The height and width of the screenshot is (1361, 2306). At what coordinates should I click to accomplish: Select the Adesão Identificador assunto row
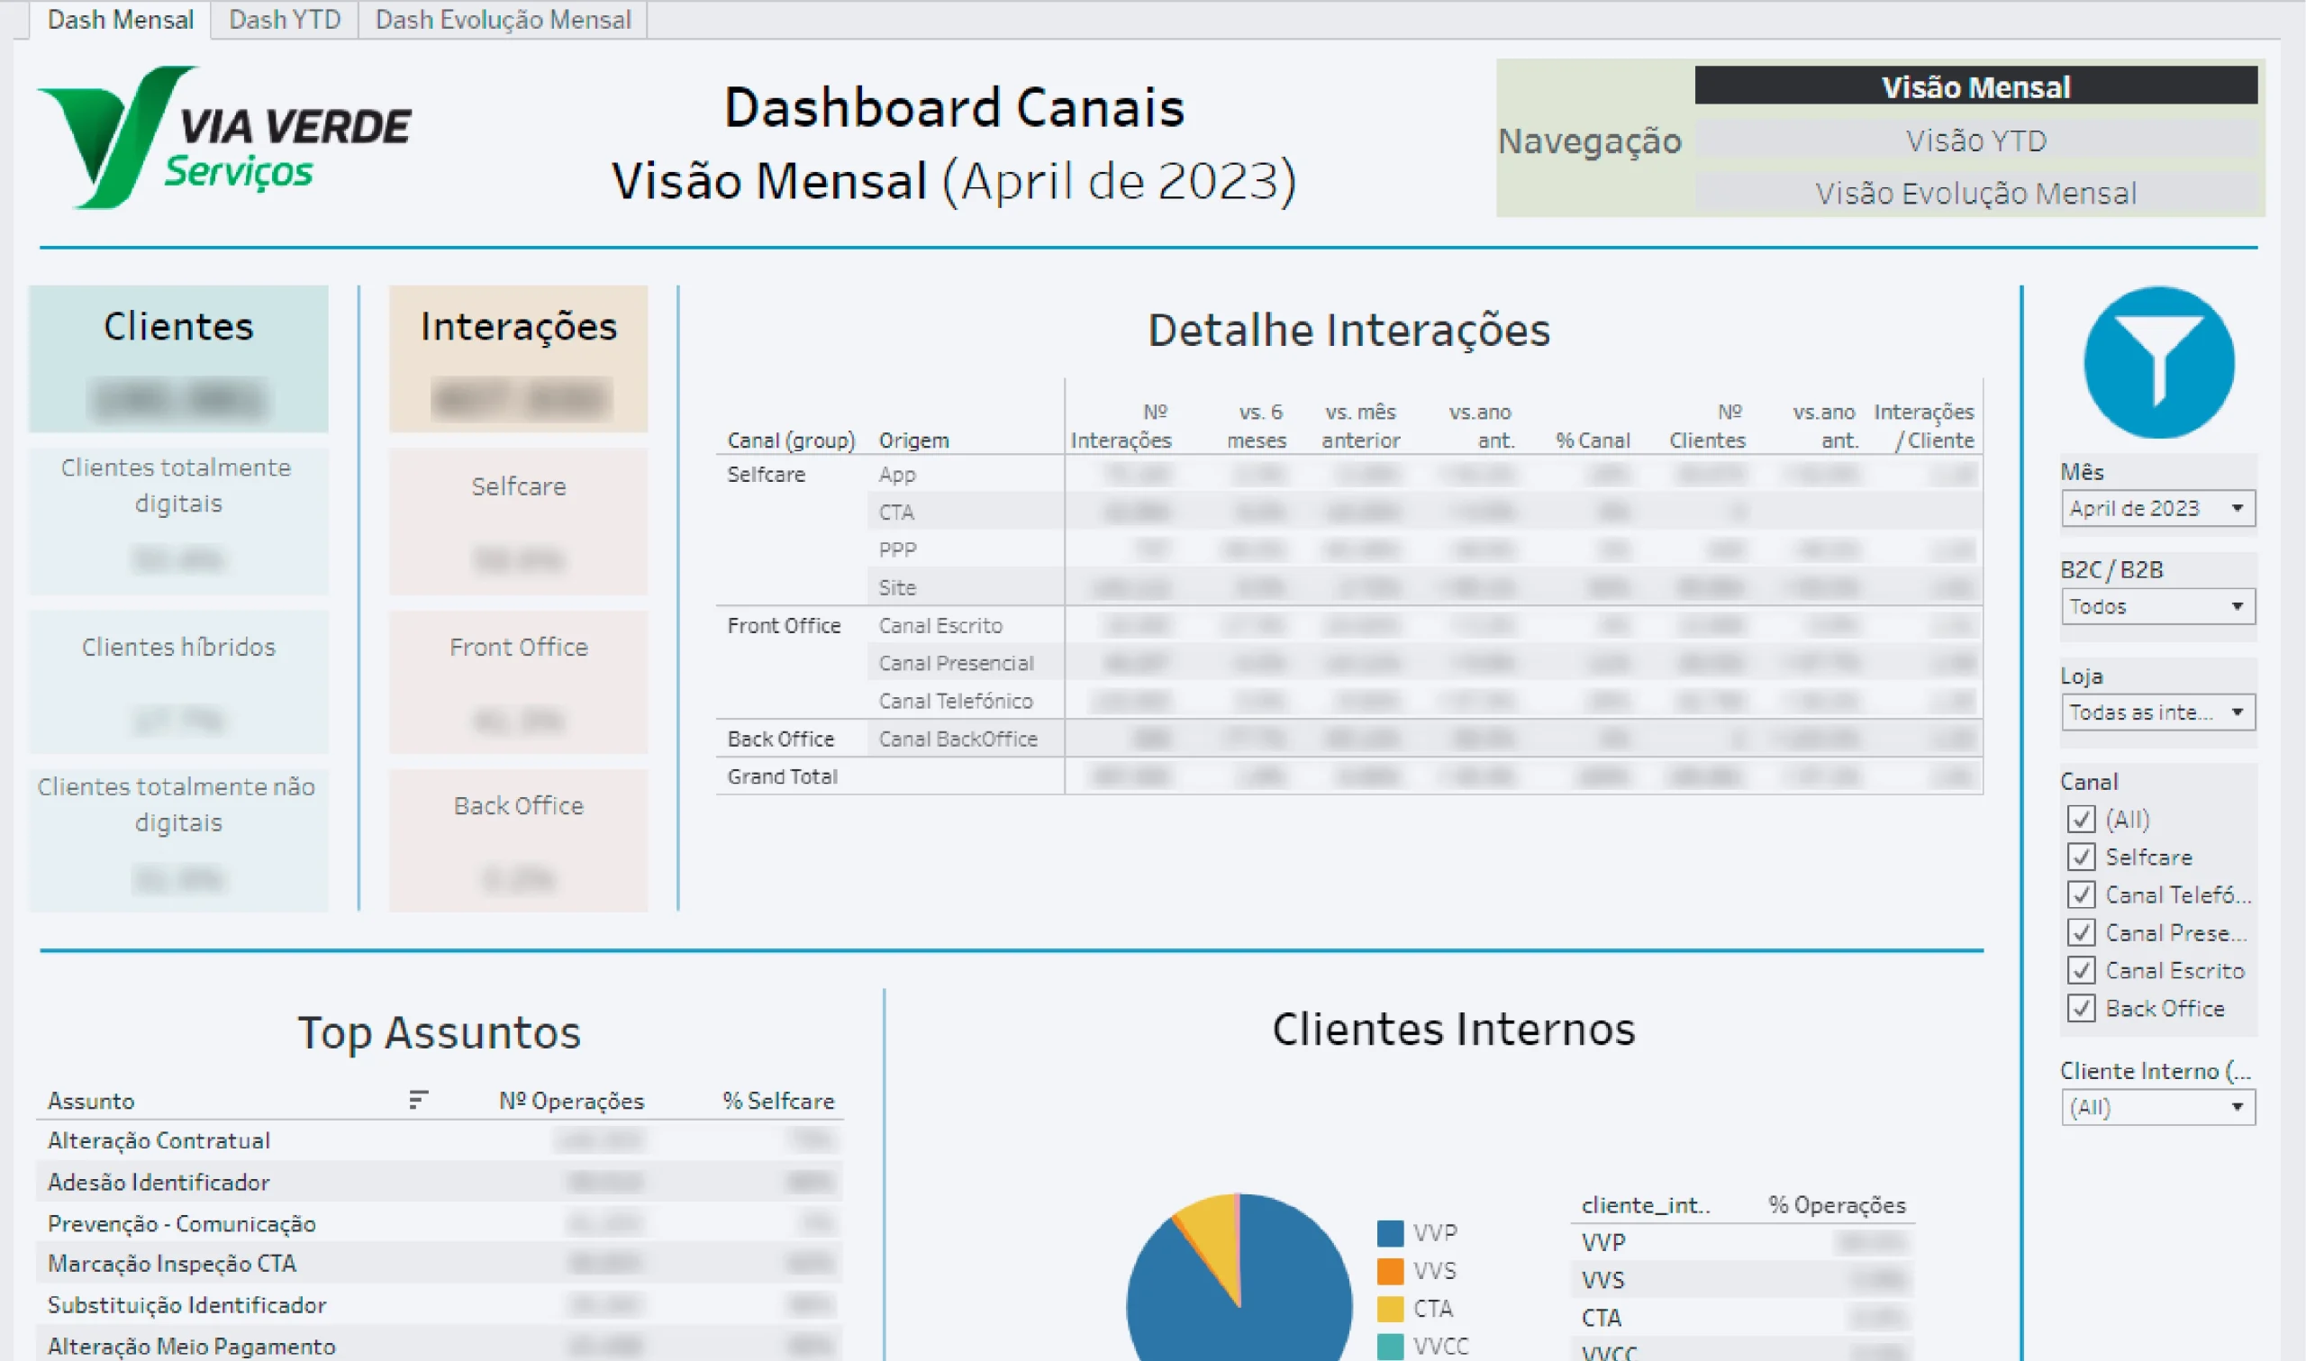[440, 1181]
